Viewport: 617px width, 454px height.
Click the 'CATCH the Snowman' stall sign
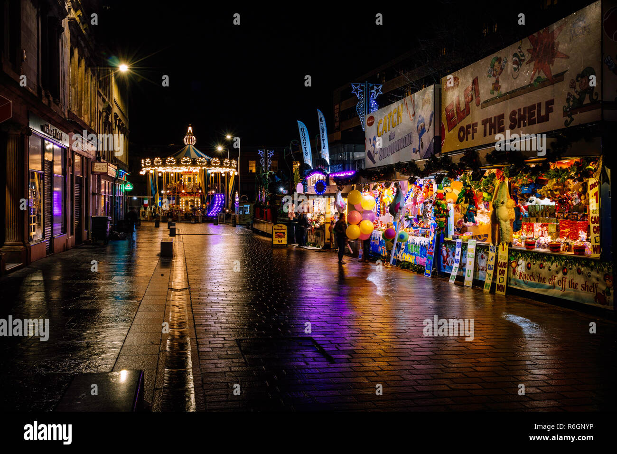[400, 127]
